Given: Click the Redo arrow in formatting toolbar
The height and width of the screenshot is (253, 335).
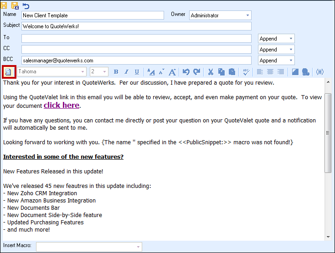Looking at the screenshot, I should 196,72.
